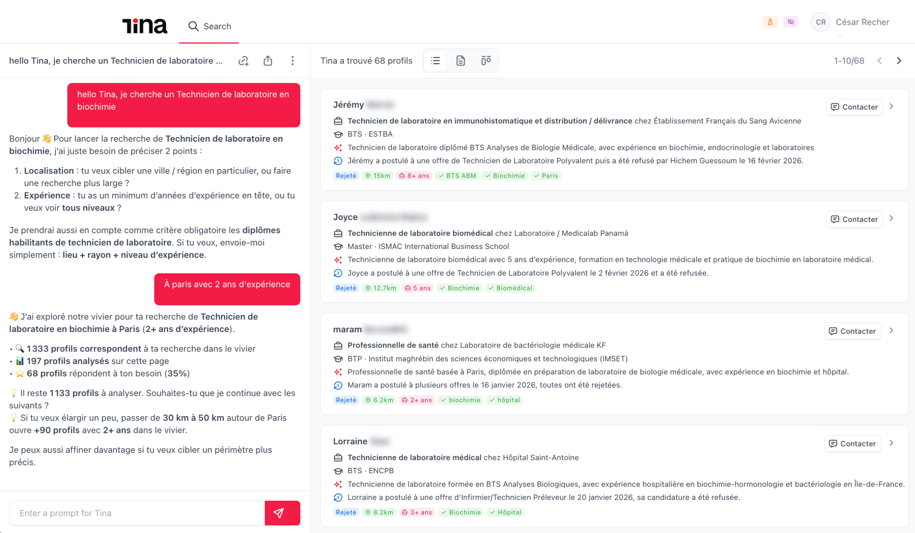The image size is (915, 533).
Task: Click the 3+ ans experience tag
Action: click(x=417, y=512)
